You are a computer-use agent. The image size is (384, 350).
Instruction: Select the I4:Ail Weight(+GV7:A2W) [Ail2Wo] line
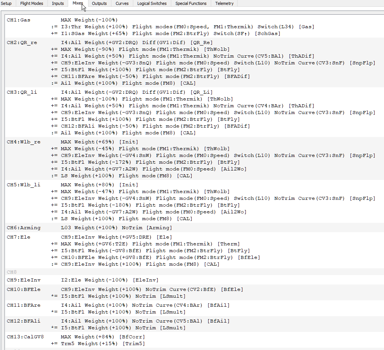coord(149,169)
